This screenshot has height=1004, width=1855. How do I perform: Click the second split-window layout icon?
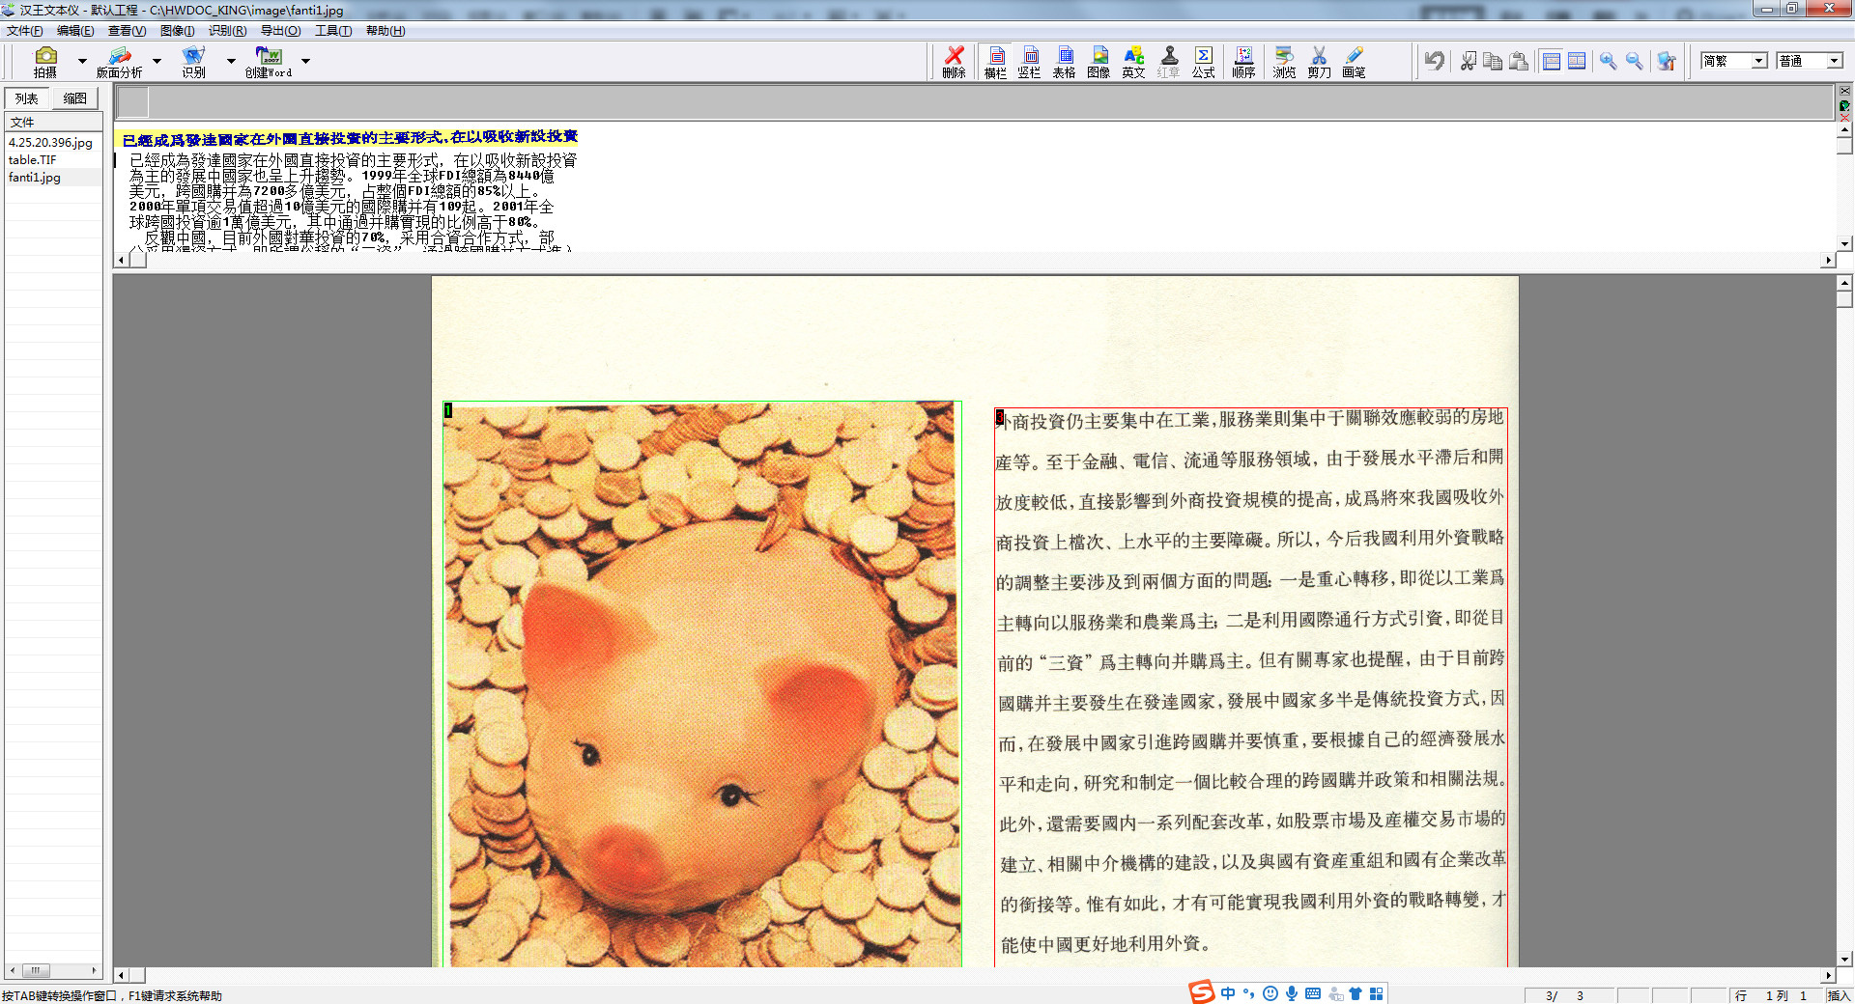(1577, 61)
